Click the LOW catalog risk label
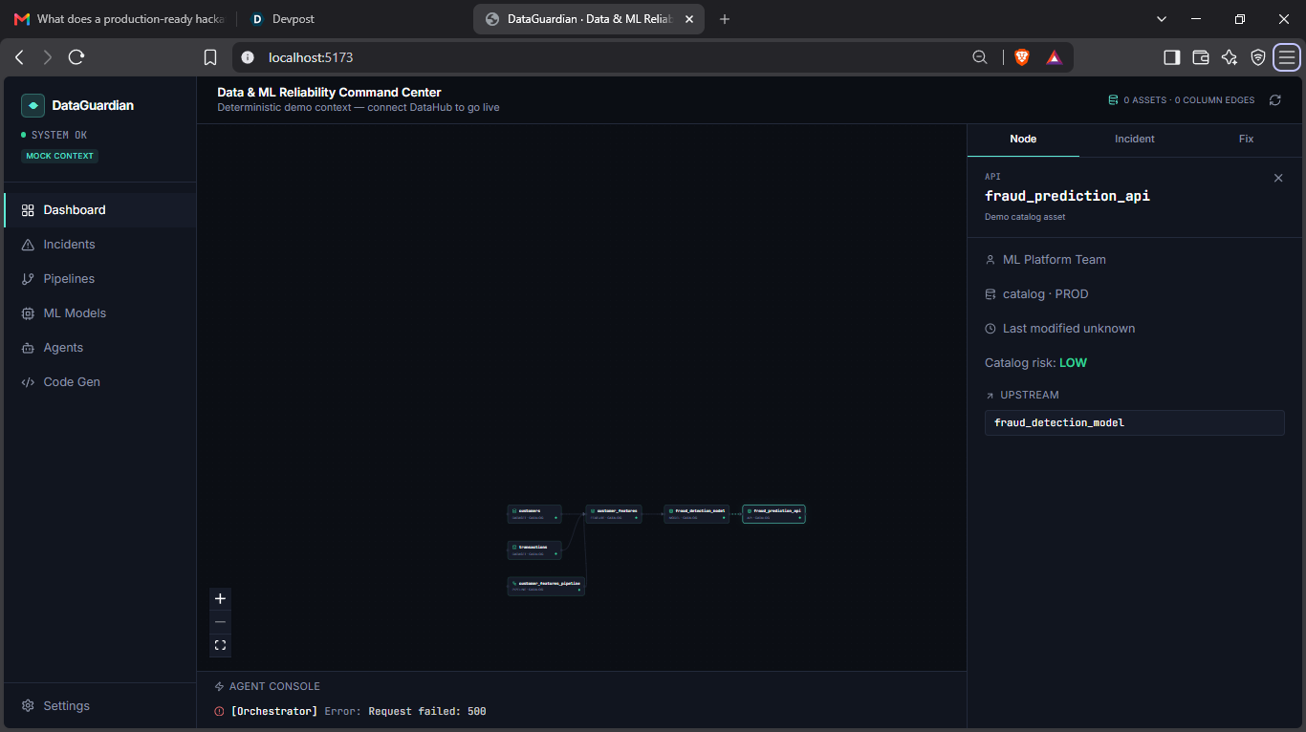 tap(1073, 363)
